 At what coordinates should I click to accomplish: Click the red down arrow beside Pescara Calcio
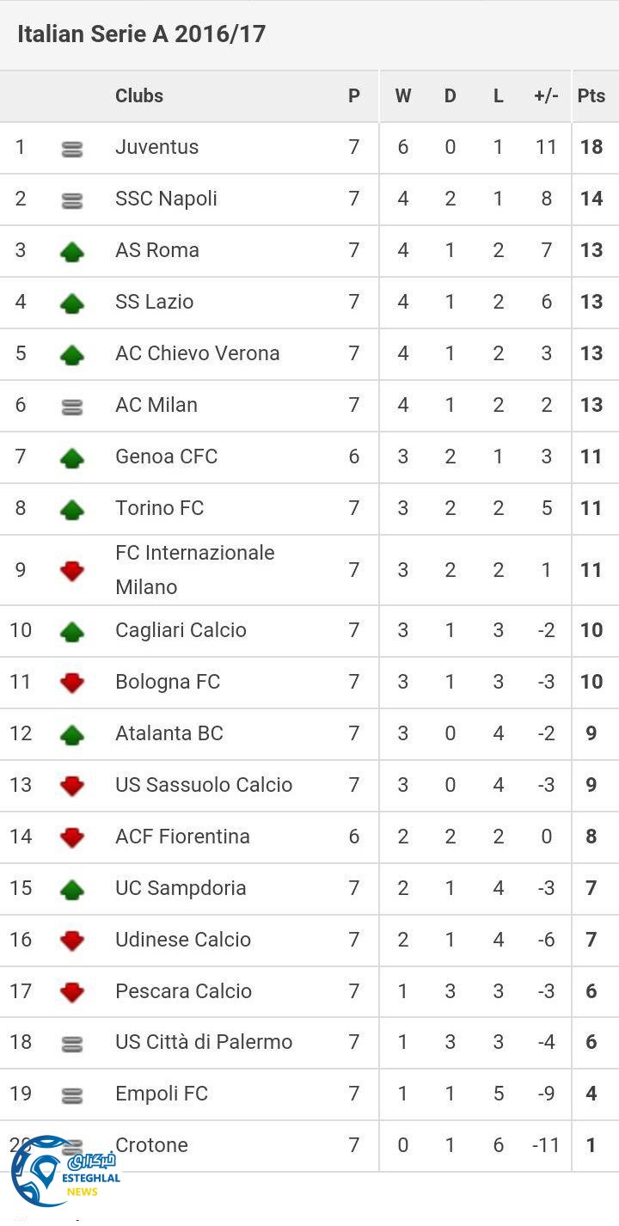coord(72,992)
